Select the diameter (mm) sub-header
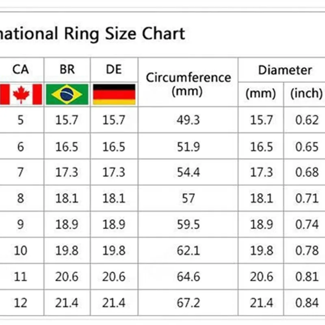 (260, 94)
